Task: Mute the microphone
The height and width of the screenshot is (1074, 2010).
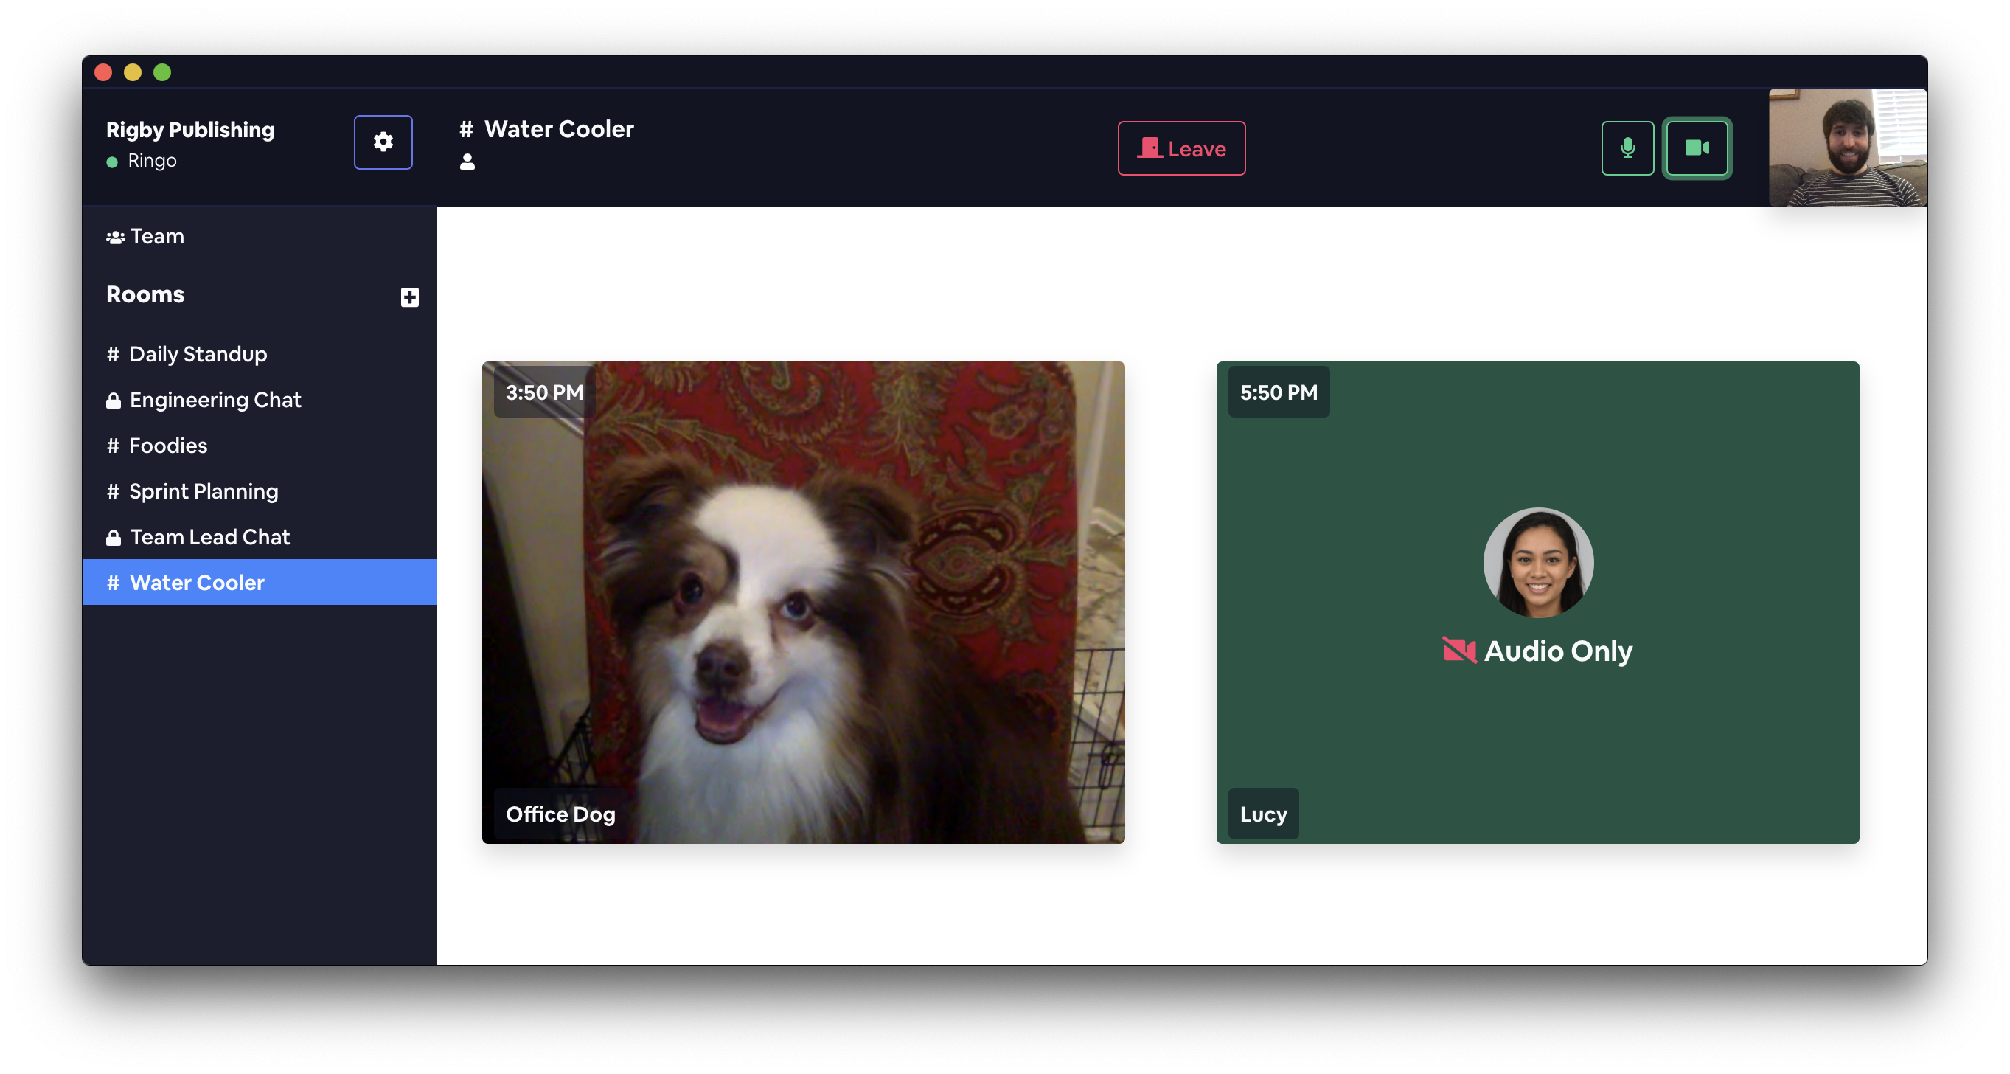Action: 1627,148
